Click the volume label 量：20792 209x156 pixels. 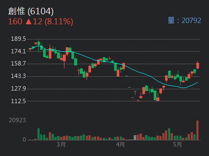(x=184, y=20)
